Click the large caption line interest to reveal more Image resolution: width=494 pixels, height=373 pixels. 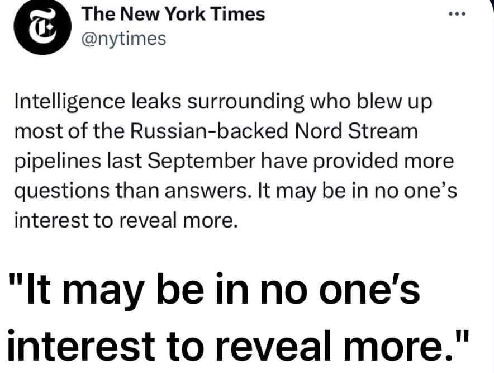pyautogui.click(x=239, y=345)
